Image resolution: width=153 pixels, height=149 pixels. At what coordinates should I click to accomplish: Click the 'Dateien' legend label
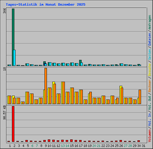pos(150,39)
